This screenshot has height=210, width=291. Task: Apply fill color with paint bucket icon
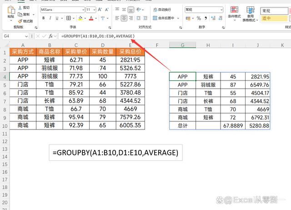[80, 18]
